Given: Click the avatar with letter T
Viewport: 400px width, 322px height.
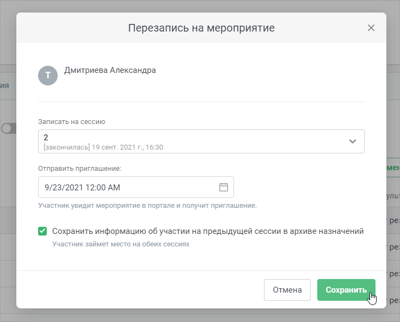Looking at the screenshot, I should (48, 76).
